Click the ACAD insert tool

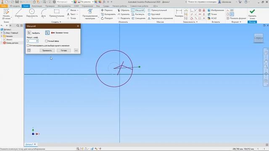pyautogui.click(x=212, y=18)
